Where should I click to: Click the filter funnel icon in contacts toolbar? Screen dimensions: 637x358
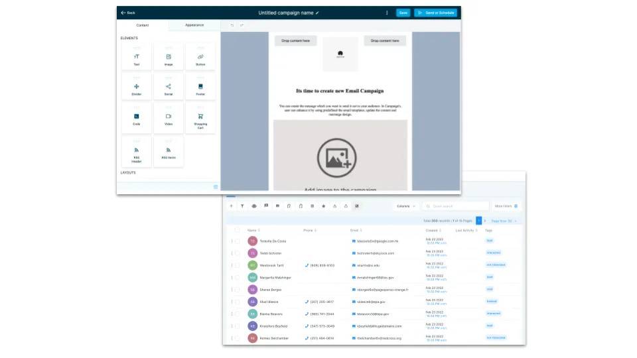point(243,206)
